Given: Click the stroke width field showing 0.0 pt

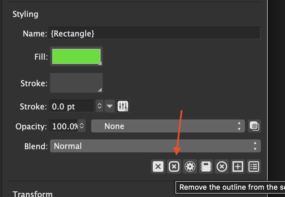Looking at the screenshot, I should [x=72, y=106].
